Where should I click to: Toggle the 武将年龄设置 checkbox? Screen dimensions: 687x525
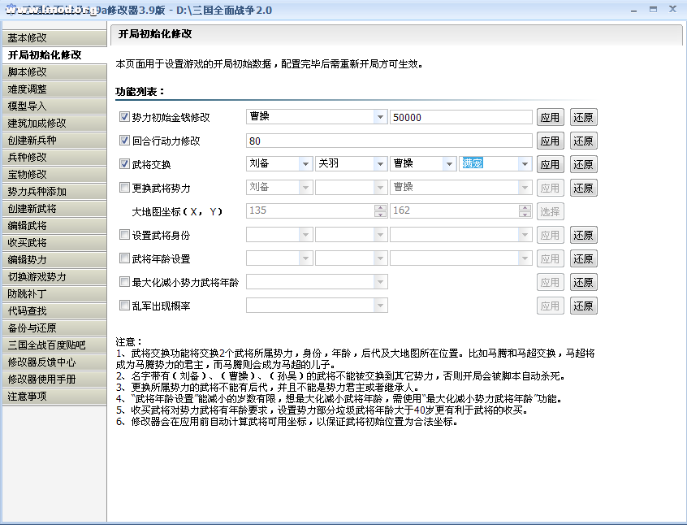click(124, 258)
